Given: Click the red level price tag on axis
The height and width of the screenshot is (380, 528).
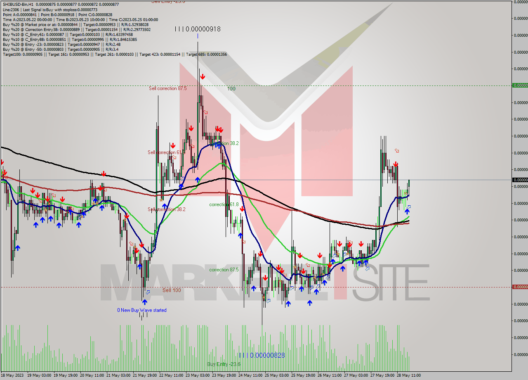Looking at the screenshot, I should click(520, 287).
